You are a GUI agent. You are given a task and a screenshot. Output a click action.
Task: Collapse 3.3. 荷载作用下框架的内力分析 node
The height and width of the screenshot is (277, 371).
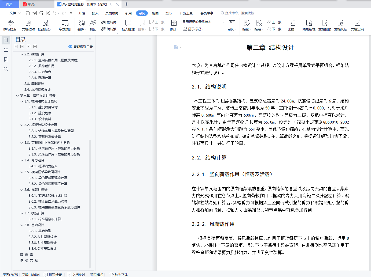22,143
